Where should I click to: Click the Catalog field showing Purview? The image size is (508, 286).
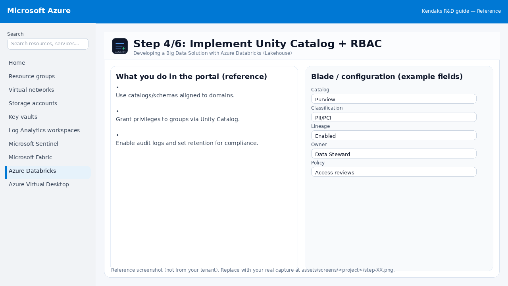(394, 99)
